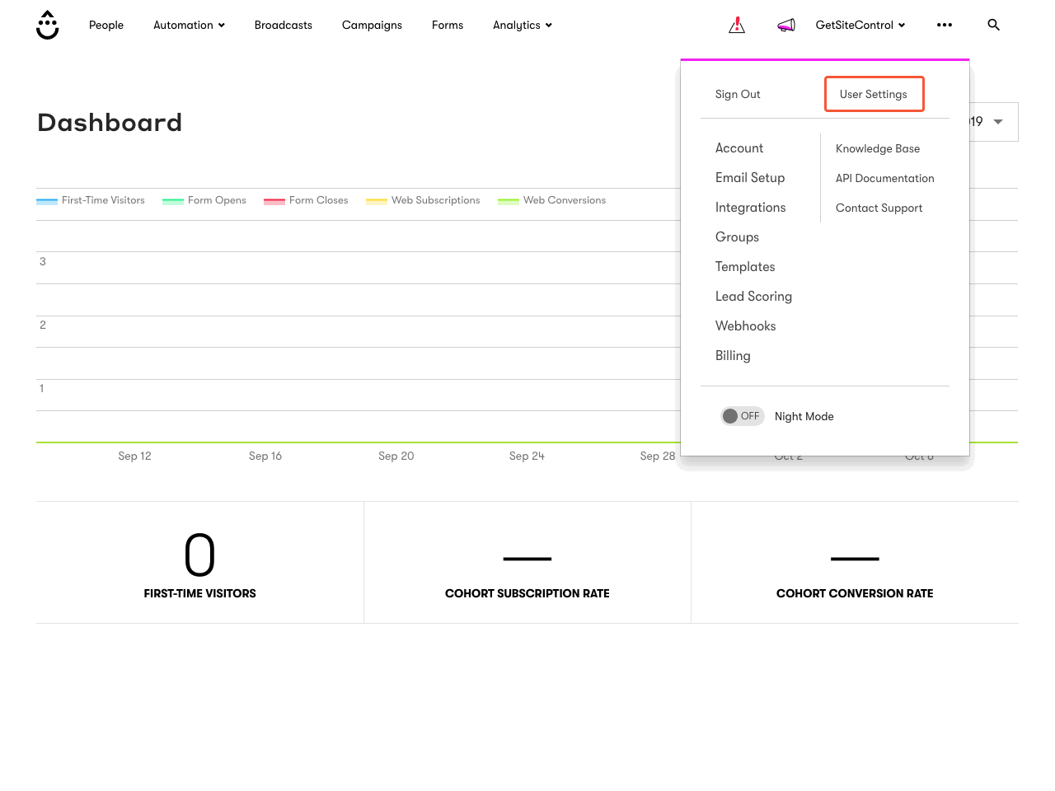
Task: Open the date range dropdown arrow
Action: (998, 122)
